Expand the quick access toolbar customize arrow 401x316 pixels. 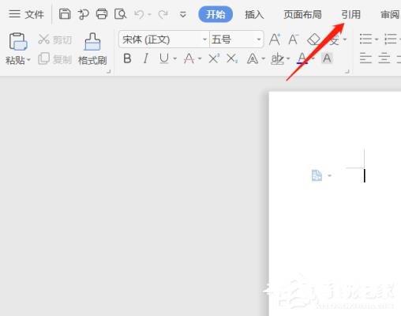pos(183,14)
